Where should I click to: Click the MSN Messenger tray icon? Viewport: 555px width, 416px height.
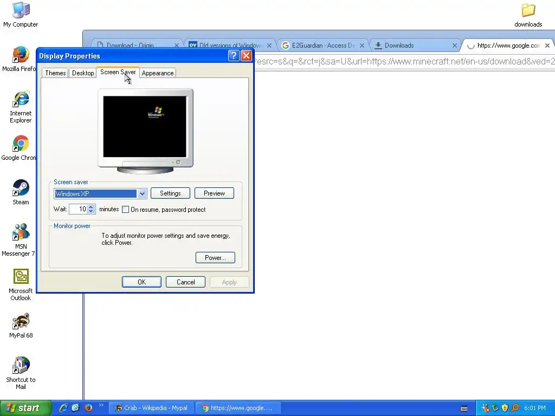pyautogui.click(x=485, y=408)
